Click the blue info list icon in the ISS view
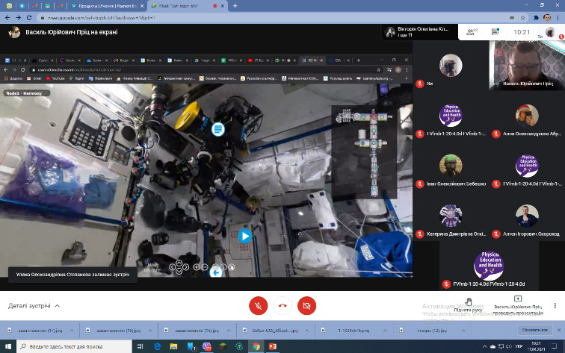 218,128
